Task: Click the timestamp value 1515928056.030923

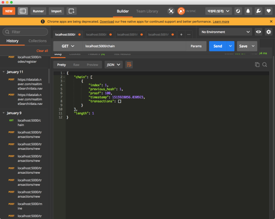Action: point(128,97)
